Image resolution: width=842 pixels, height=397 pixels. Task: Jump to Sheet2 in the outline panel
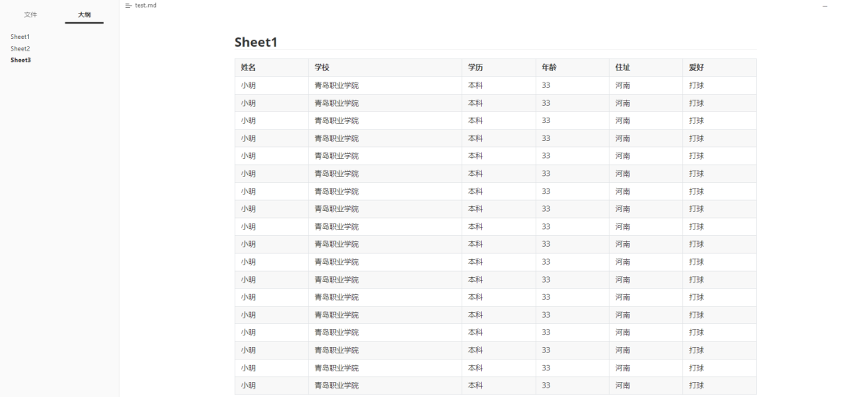click(19, 48)
